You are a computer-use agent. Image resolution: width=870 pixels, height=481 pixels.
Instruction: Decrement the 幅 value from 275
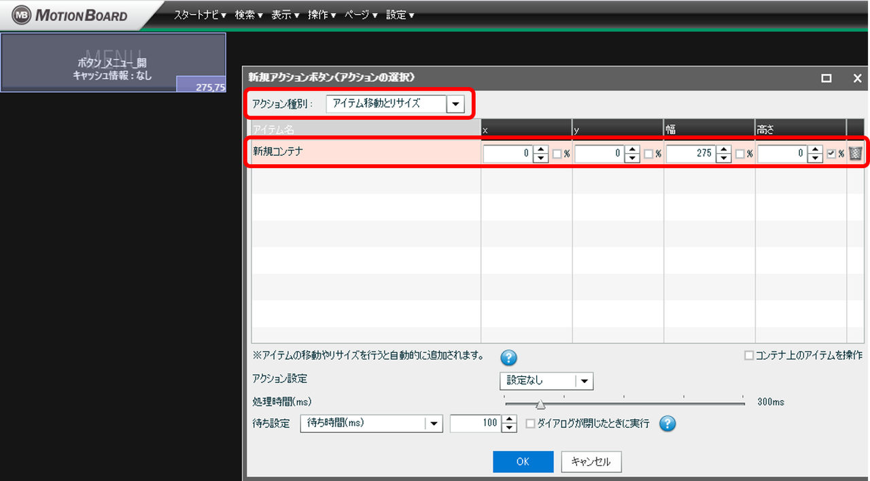725,156
